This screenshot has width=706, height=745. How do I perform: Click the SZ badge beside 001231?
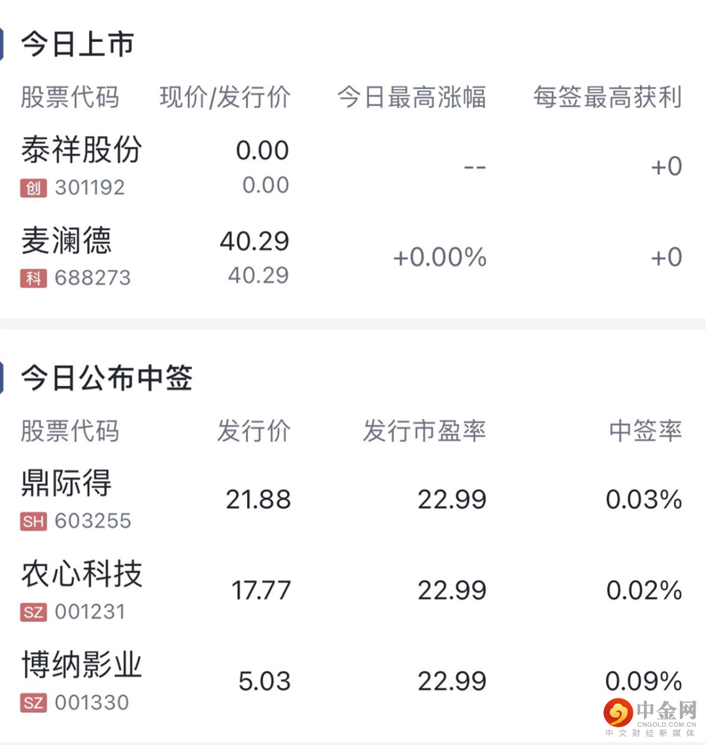tap(33, 612)
